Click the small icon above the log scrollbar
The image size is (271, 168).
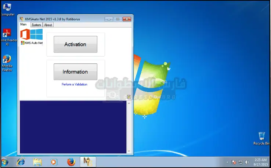pyautogui.click(x=129, y=97)
